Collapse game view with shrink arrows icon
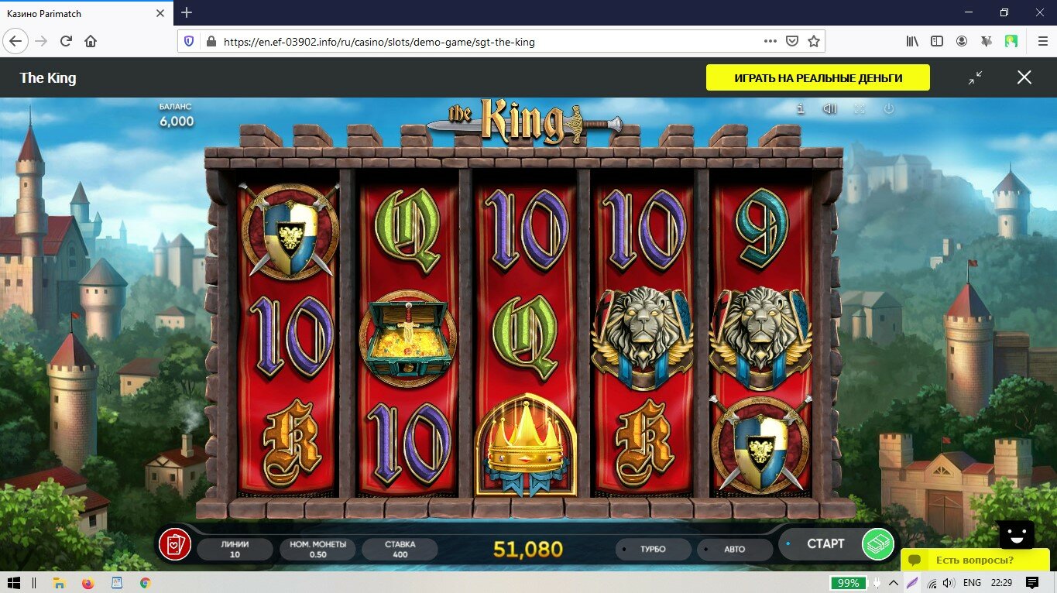 pyautogui.click(x=975, y=77)
